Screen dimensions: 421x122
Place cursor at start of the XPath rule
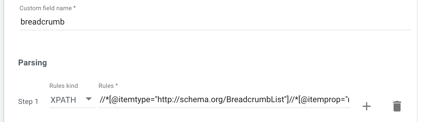pos(100,100)
